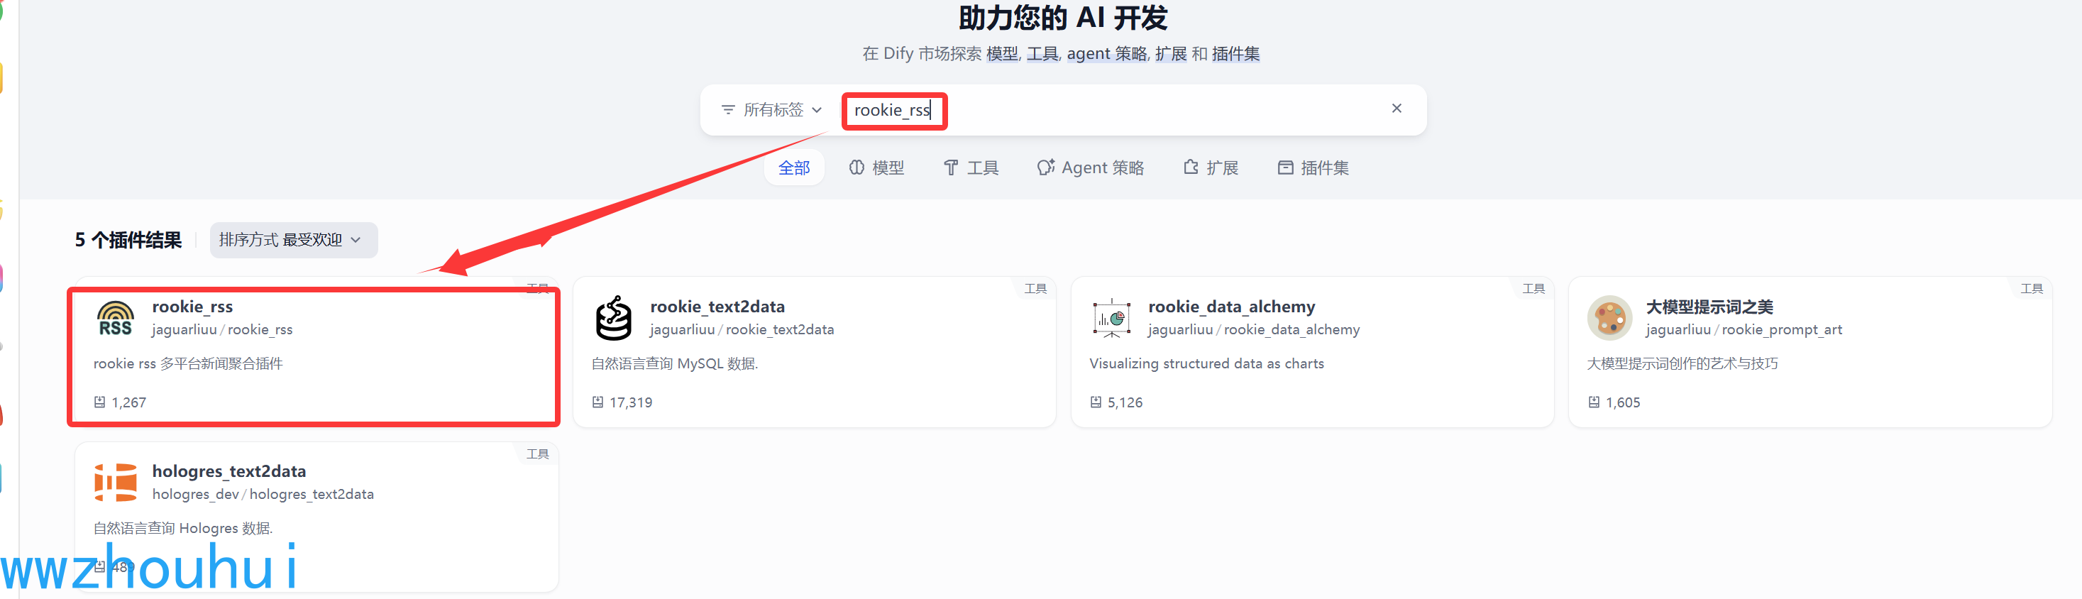
Task: Click the 17,319 install count
Action: pos(630,402)
